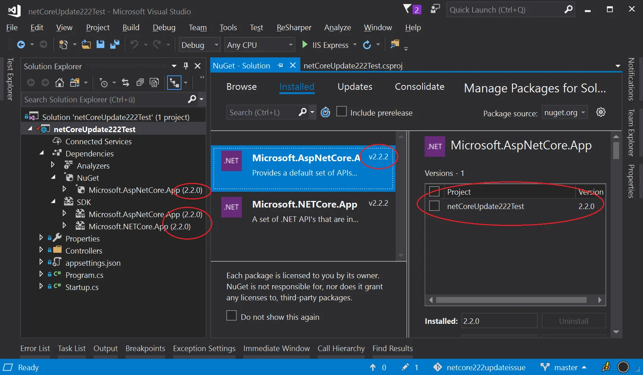Image resolution: width=643 pixels, height=375 pixels.
Task: Click Pending Changes Filter clock icon
Action: pos(104,83)
